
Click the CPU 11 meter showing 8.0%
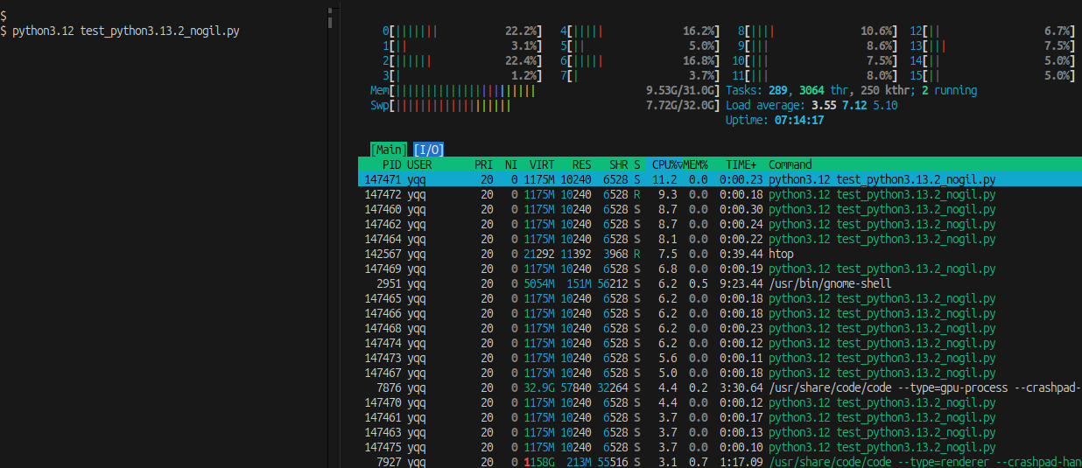click(x=815, y=75)
